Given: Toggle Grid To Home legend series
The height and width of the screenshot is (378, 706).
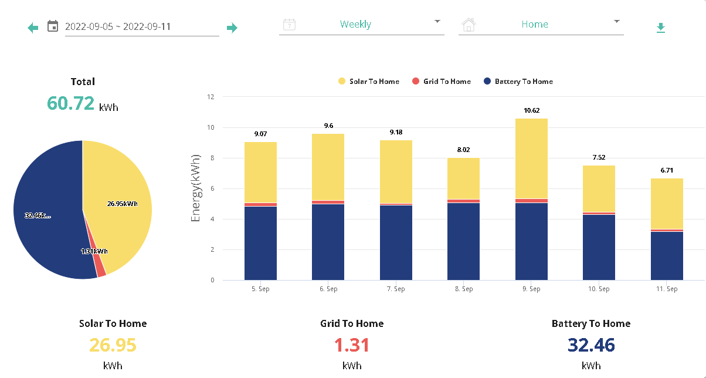Looking at the screenshot, I should coord(442,82).
